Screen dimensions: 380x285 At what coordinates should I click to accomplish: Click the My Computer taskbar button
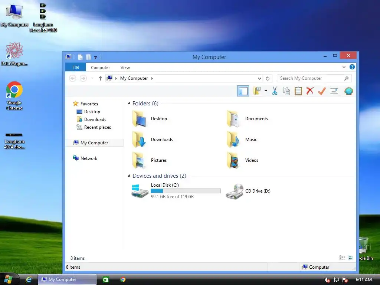(67, 279)
